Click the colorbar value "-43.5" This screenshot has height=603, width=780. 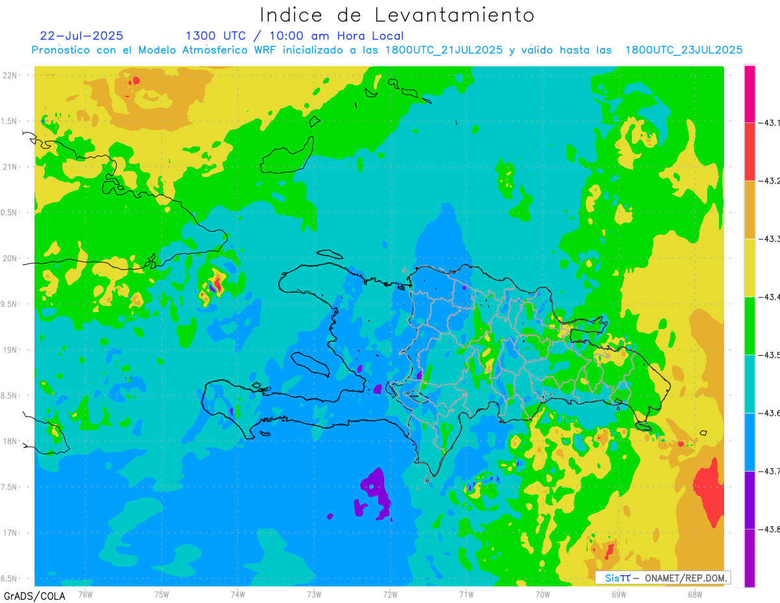(770, 355)
